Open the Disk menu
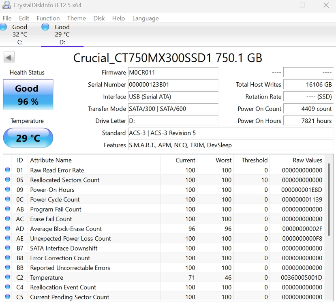This screenshot has width=336, height=304. click(99, 18)
